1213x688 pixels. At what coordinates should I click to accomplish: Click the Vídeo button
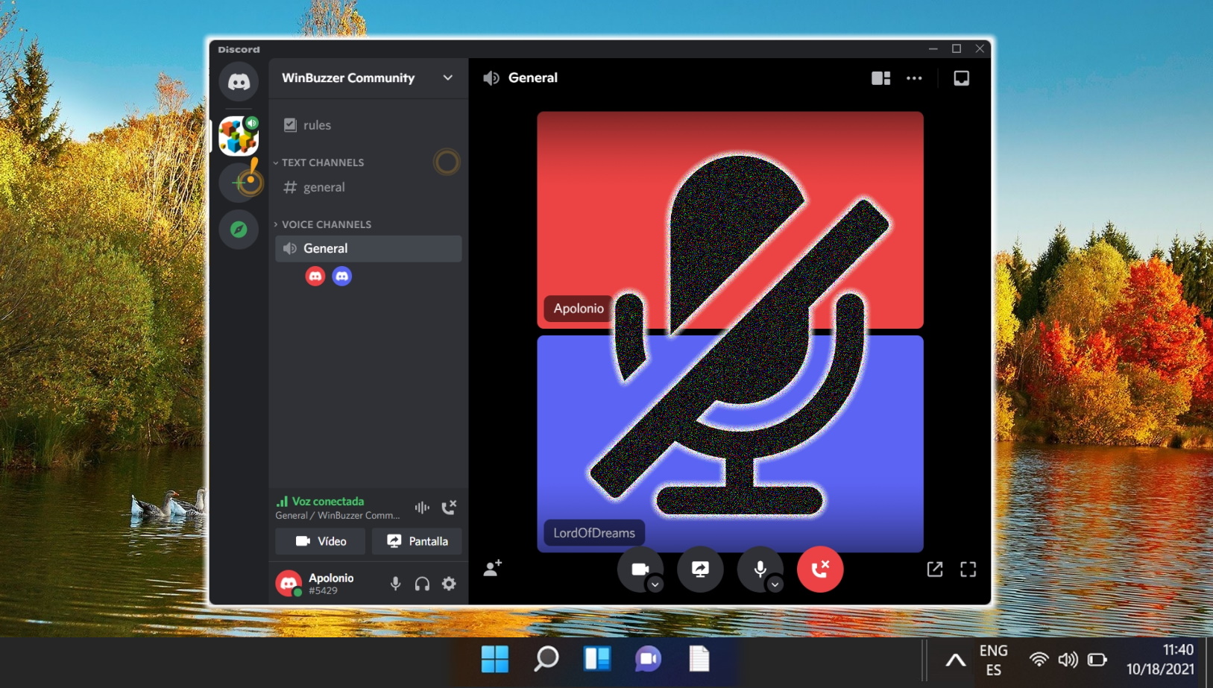(x=321, y=541)
